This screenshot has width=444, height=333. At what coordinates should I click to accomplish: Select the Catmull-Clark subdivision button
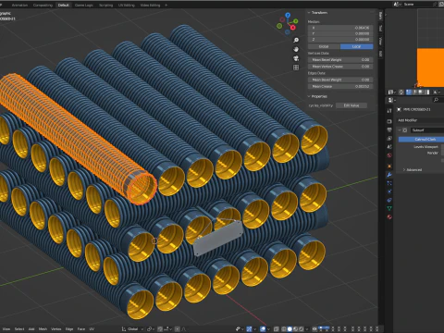coord(421,140)
